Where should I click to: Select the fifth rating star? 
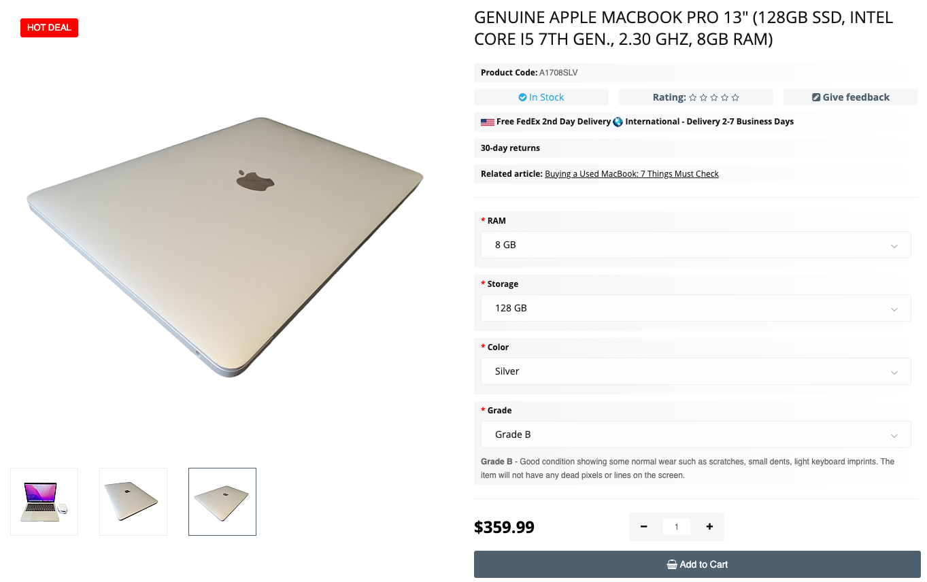coord(735,97)
